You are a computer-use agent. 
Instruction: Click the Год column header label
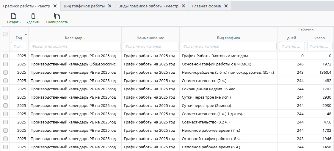point(19,38)
